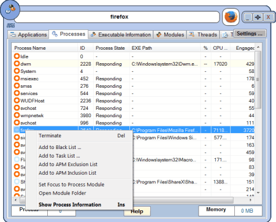Click the orange icon next to Idle process
The height and width of the screenshot is (222, 276).
(x=17, y=56)
